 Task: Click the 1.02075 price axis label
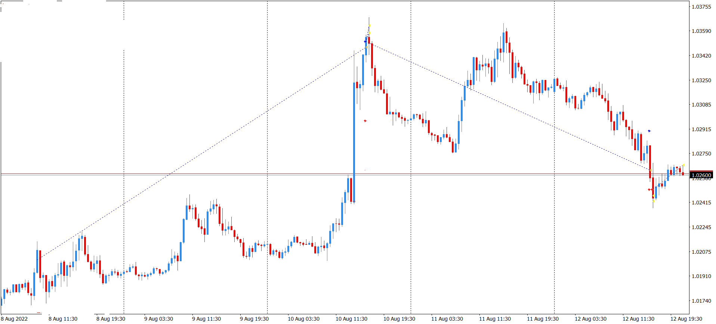pos(701,252)
